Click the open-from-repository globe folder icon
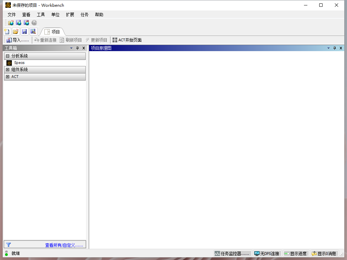The height and width of the screenshot is (260, 347). point(11,23)
